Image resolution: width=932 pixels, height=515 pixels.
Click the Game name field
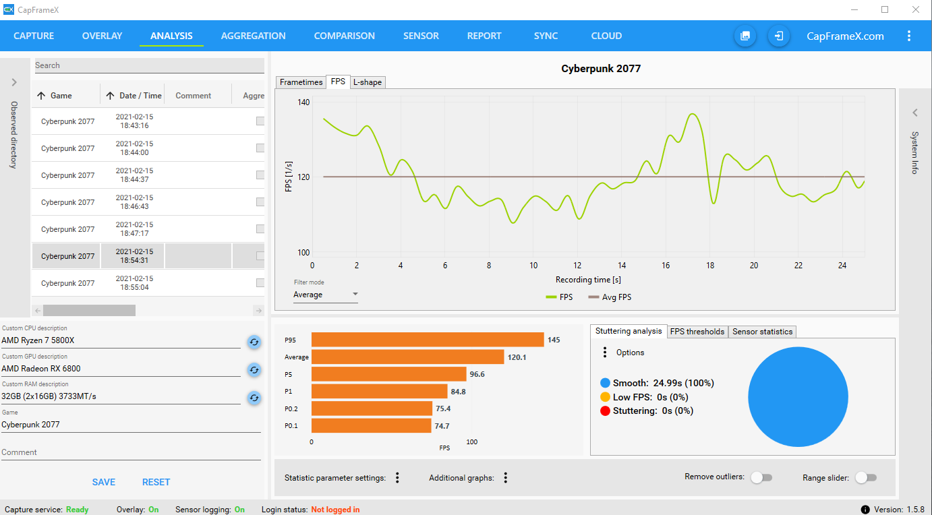click(131, 425)
